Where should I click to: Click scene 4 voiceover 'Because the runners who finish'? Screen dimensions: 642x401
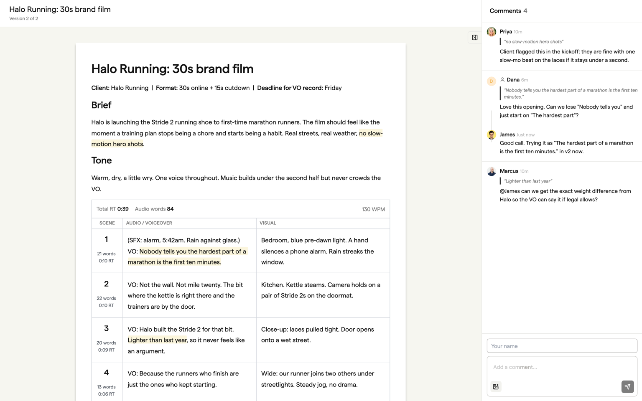(183, 379)
